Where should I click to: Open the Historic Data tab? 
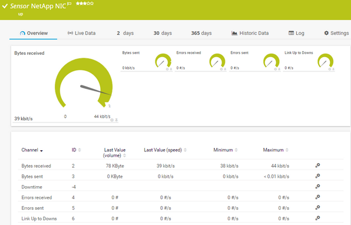click(250, 33)
